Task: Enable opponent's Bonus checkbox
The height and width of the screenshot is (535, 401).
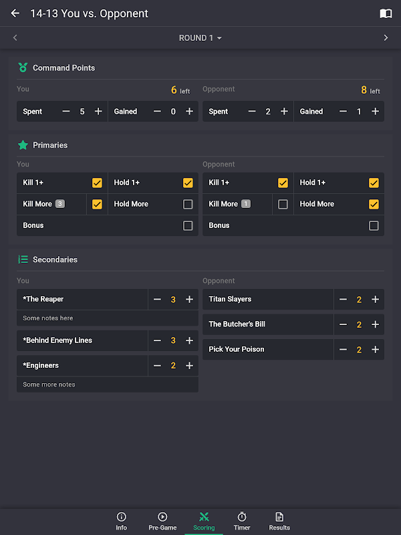Action: pyautogui.click(x=374, y=225)
